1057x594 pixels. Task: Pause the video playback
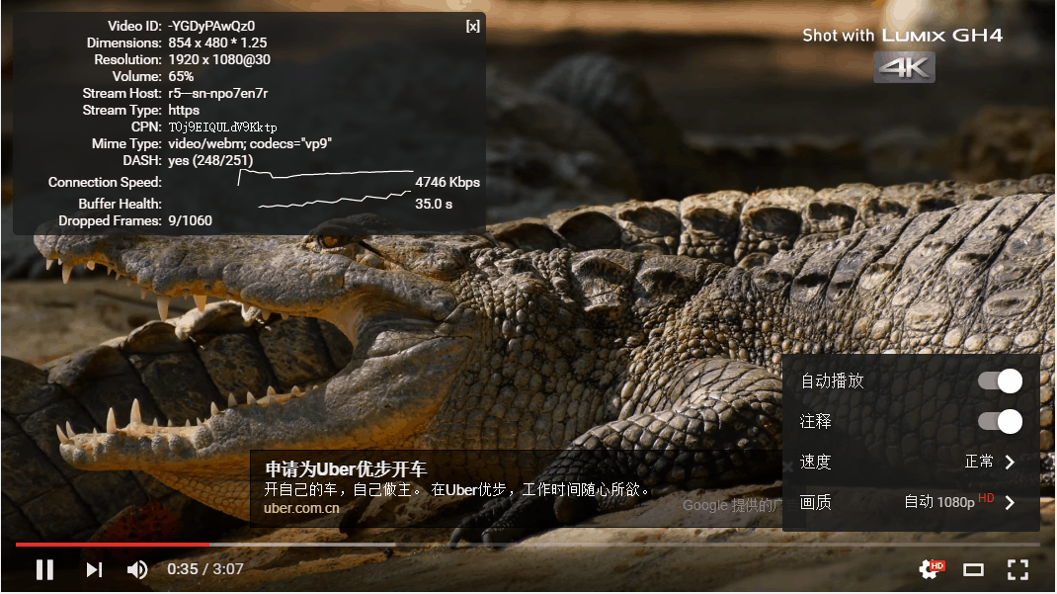coord(44,569)
